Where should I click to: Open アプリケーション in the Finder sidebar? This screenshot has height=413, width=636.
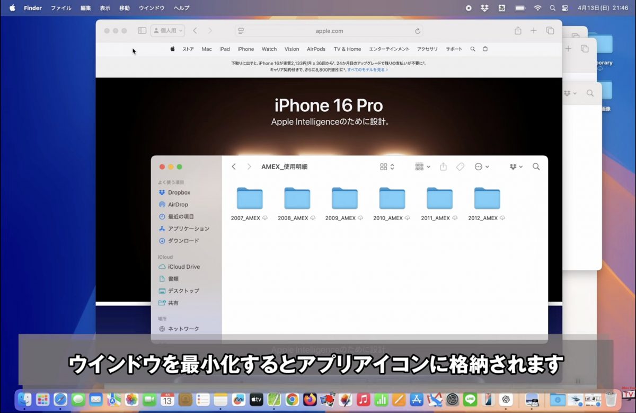[188, 229]
